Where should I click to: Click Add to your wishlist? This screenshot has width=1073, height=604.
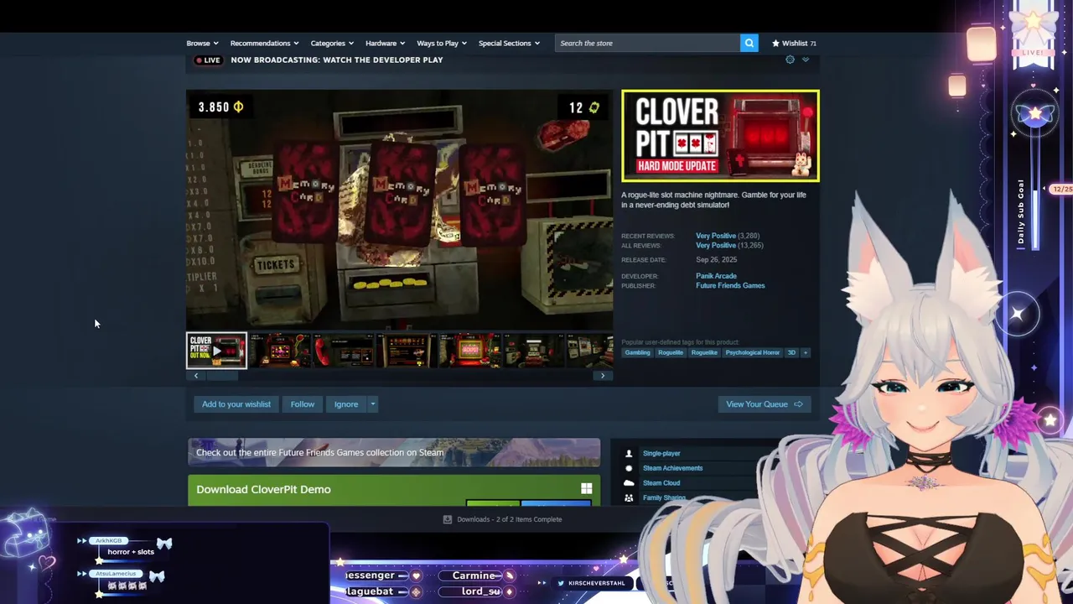click(236, 404)
